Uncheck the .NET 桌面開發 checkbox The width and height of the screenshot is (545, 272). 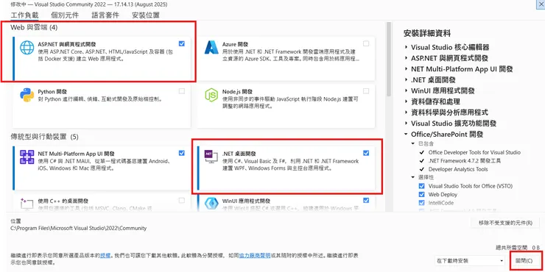click(366, 153)
